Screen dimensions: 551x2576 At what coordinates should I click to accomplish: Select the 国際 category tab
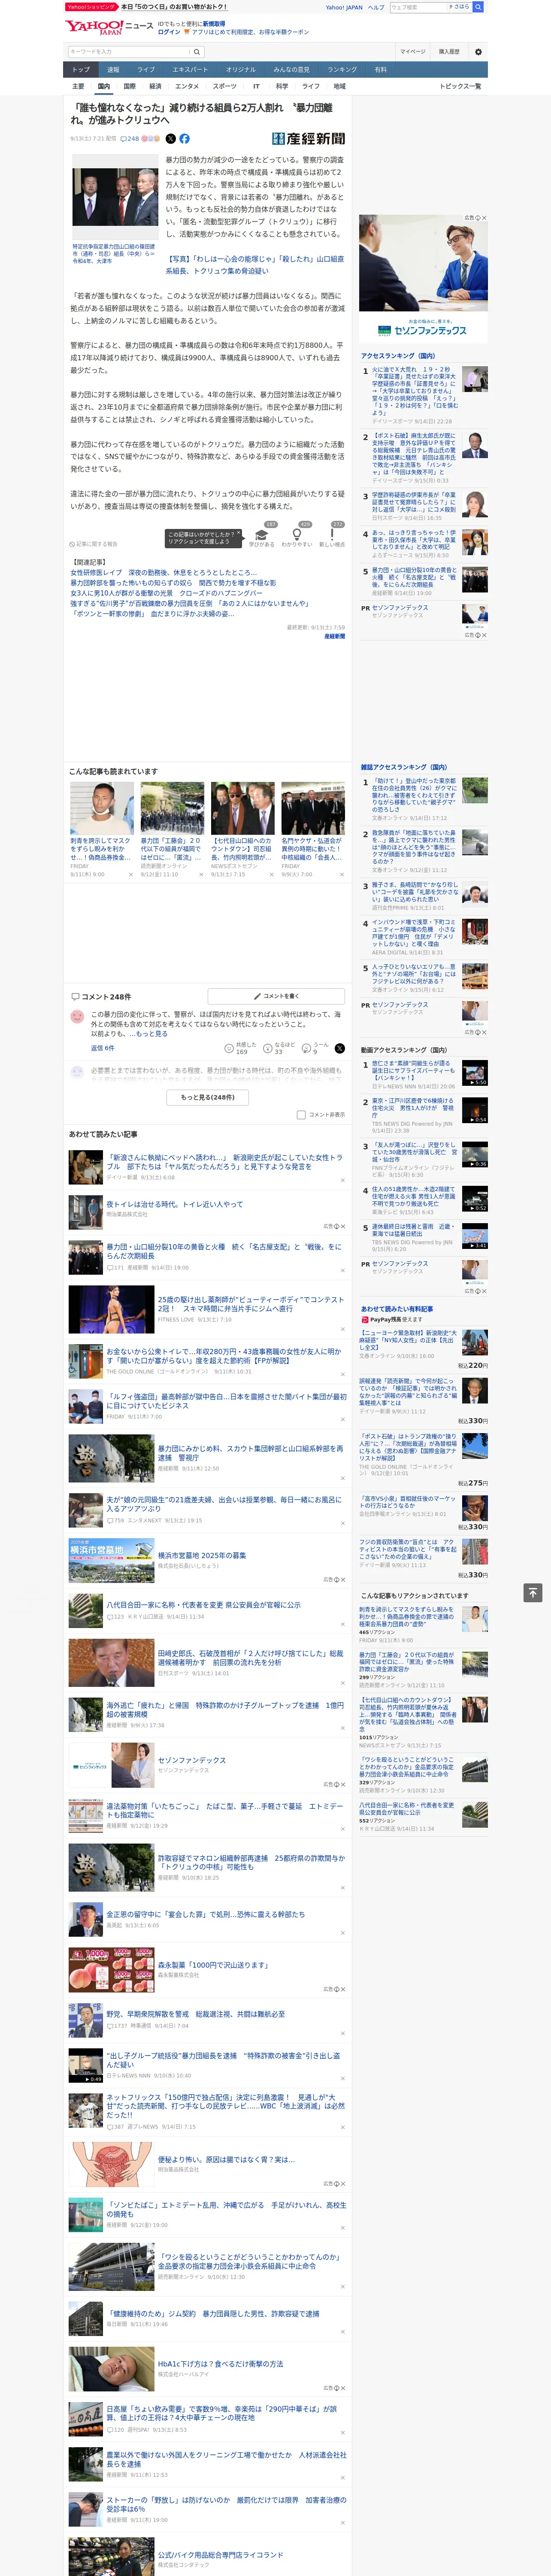point(129,86)
